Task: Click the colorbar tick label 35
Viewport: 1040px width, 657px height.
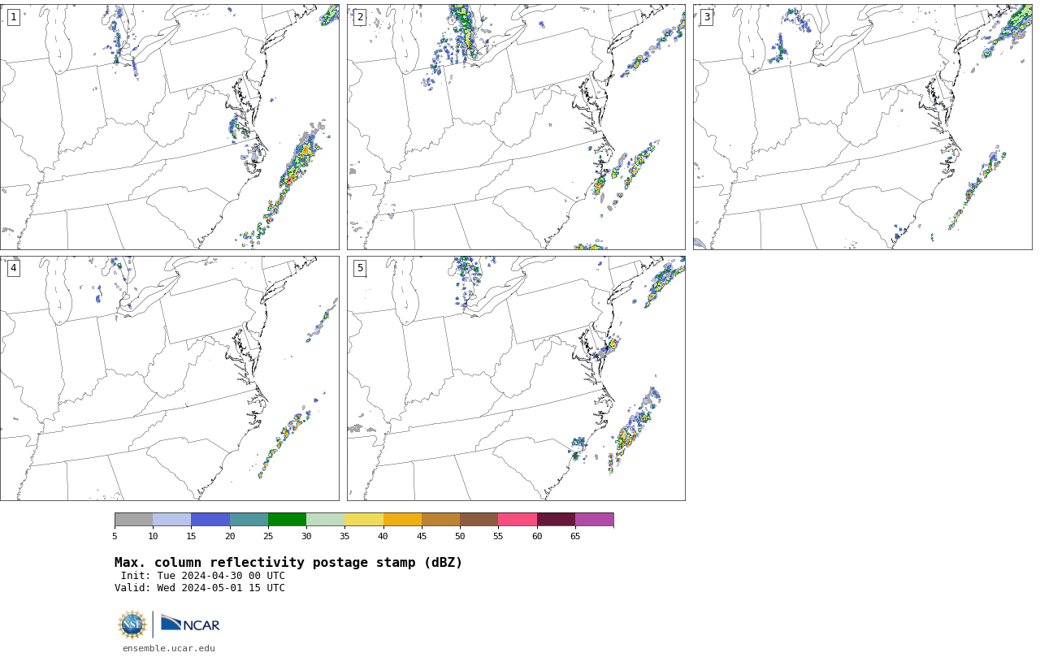Action: point(344,536)
